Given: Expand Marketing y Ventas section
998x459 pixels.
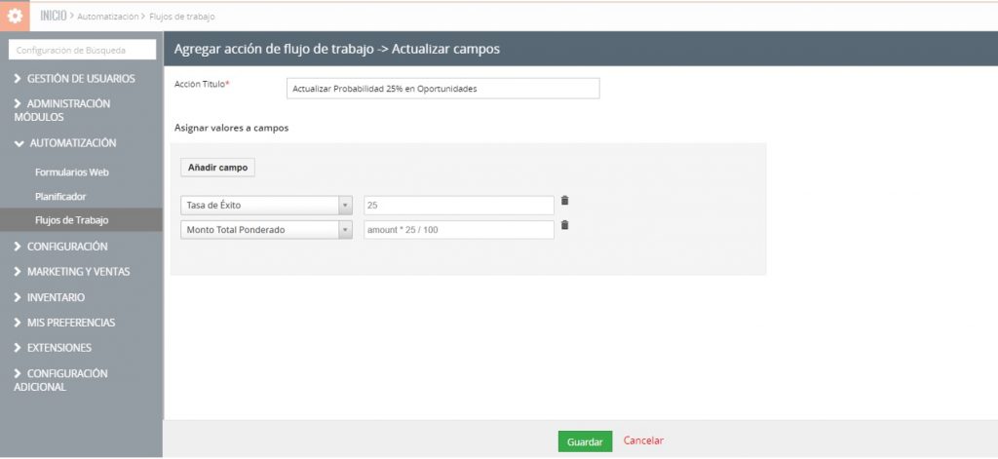Looking at the screenshot, I should click(78, 272).
